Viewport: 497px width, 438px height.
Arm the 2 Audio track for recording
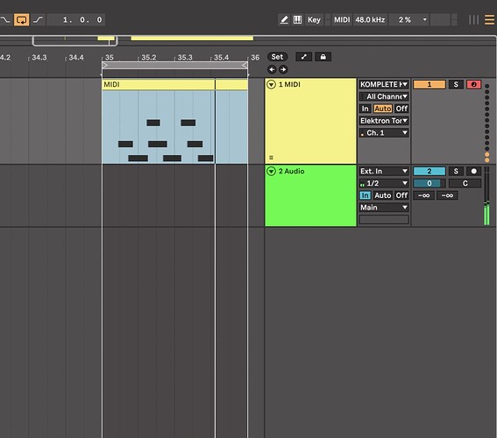click(x=473, y=172)
